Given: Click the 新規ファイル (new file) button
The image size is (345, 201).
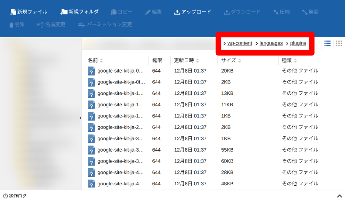Looking at the screenshot, I should [28, 12].
